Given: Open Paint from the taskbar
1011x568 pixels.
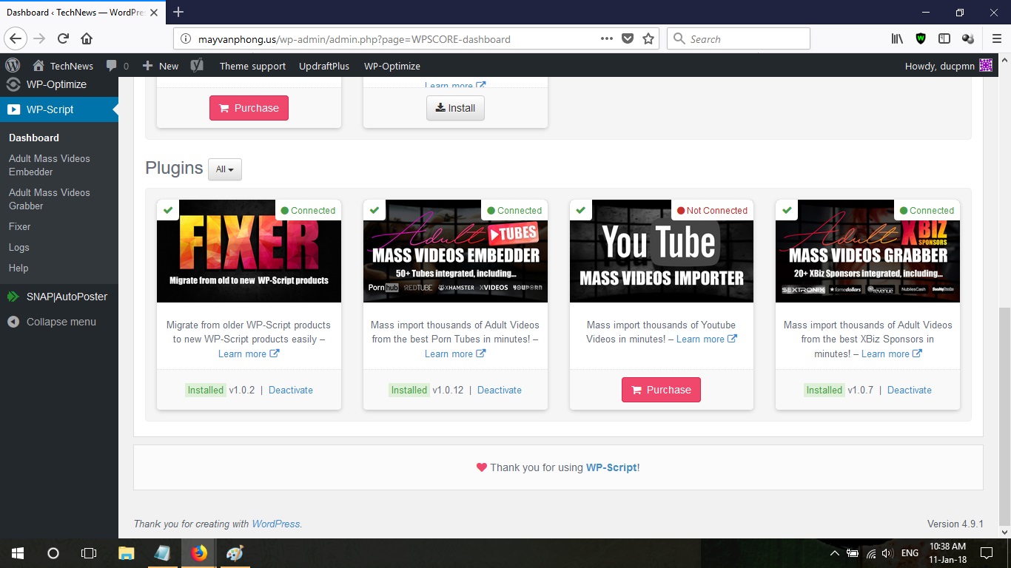Looking at the screenshot, I should point(235,553).
